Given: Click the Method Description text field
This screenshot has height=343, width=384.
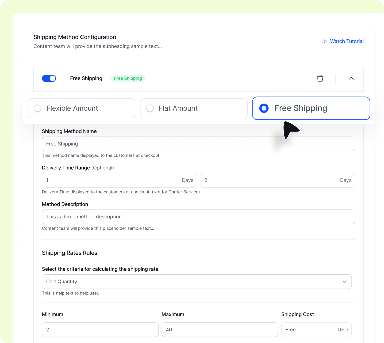Looking at the screenshot, I should pyautogui.click(x=198, y=217).
